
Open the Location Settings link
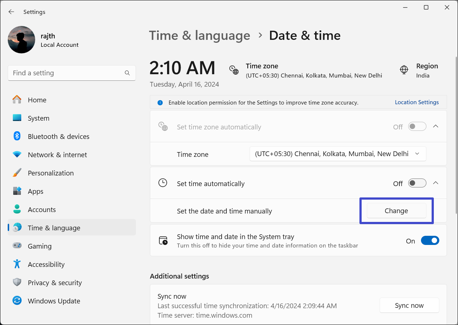(x=417, y=102)
